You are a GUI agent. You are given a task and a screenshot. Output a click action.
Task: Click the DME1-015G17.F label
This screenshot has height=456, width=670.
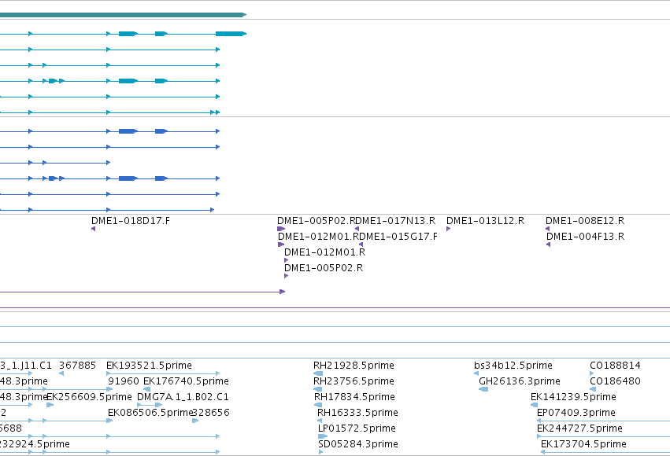tap(398, 237)
